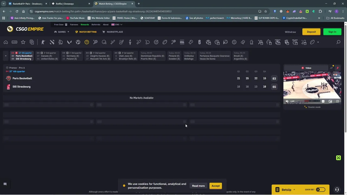Click the Sign In button
The image size is (347, 195).
332,32
